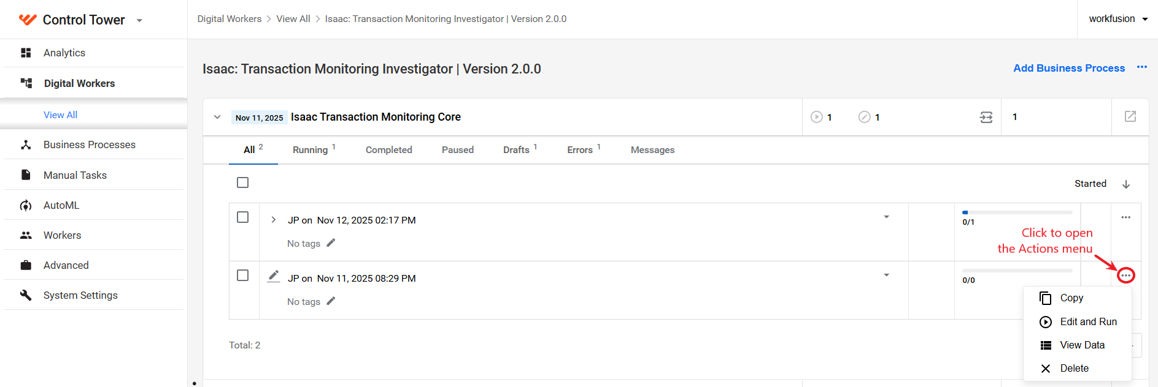The image size is (1158, 387).
Task: Open dropdown caret on Nov 12, 2025 row
Action: (x=886, y=217)
